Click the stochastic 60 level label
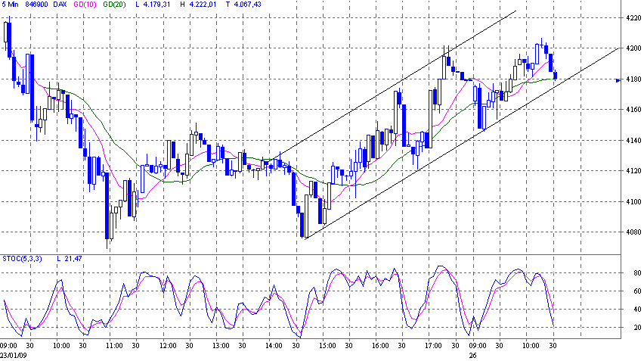644x361 pixels. point(637,291)
